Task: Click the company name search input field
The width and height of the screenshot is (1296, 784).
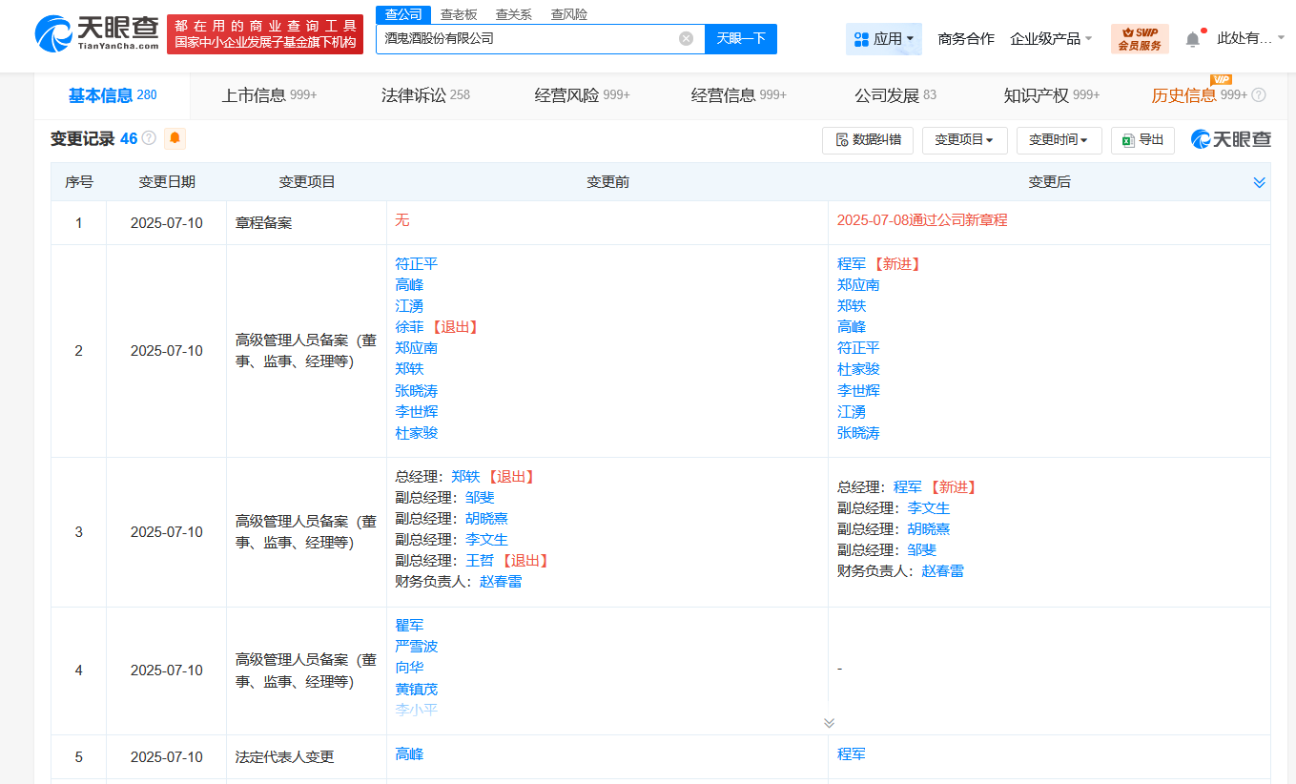Action: pos(526,39)
